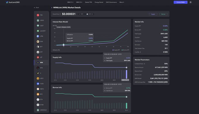Open the Energy Rental page
Viewport: 199px width, 114px height.
point(99,2)
